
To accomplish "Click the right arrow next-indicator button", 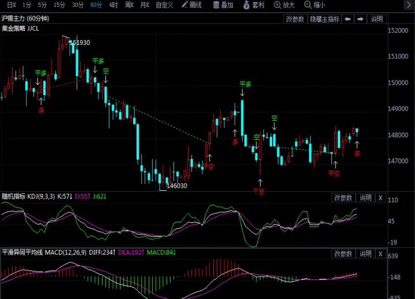I will (360, 19).
